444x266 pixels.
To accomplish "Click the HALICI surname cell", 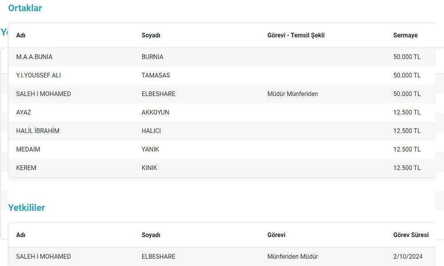I will 151,131.
